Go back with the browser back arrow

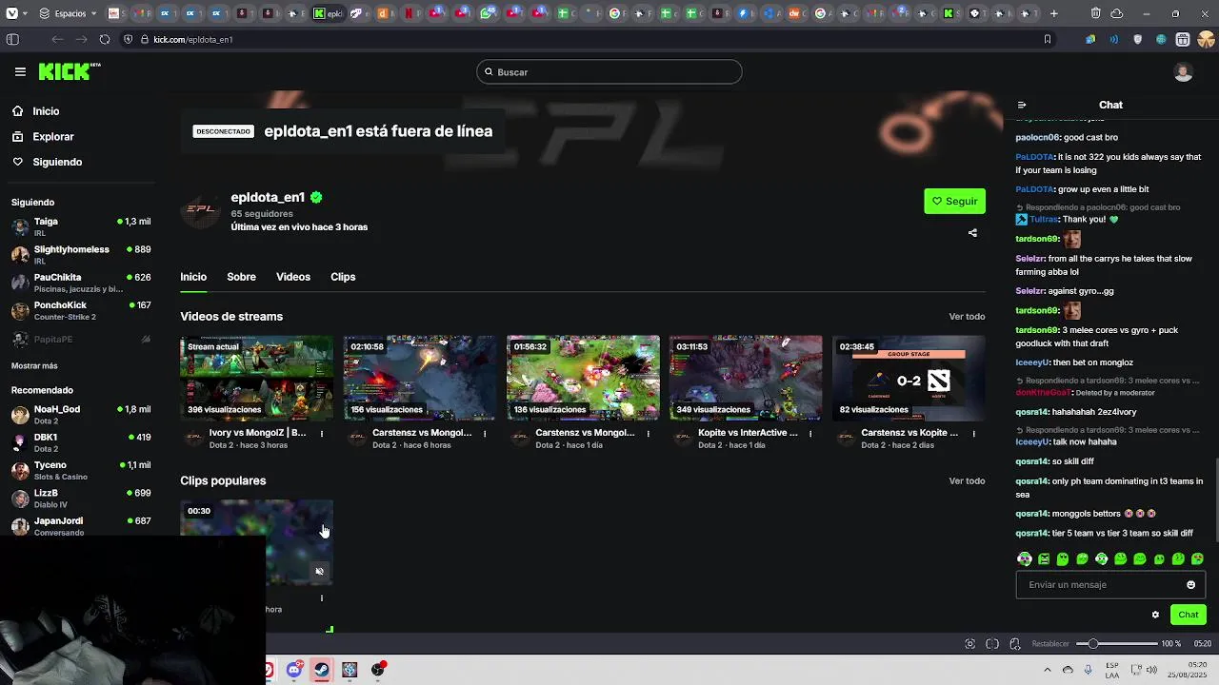(58, 39)
